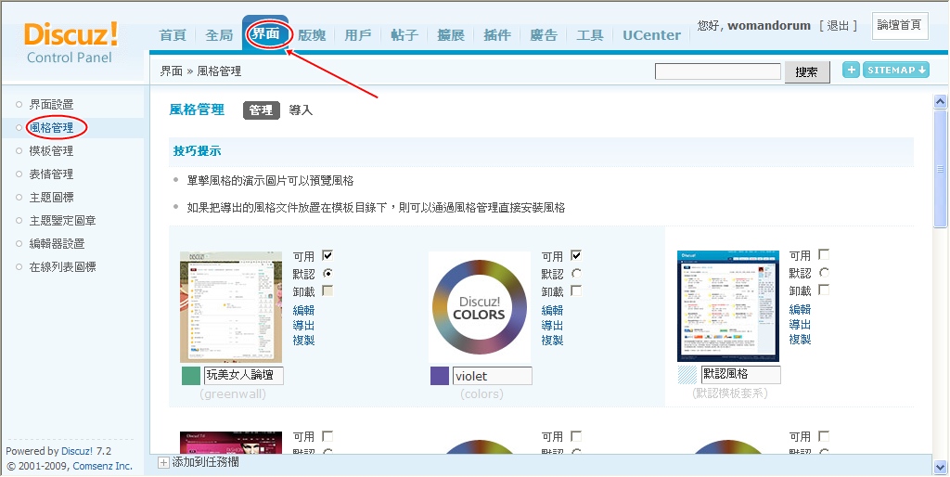Click the Comsenz Inc. footer link
950x477 pixels.
[x=102, y=466]
